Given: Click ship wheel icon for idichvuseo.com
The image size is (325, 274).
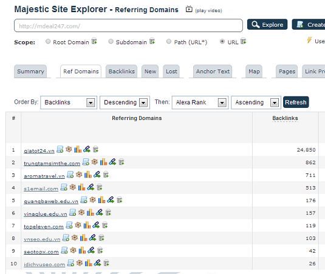Looking at the screenshot, I should coord(80,263).
